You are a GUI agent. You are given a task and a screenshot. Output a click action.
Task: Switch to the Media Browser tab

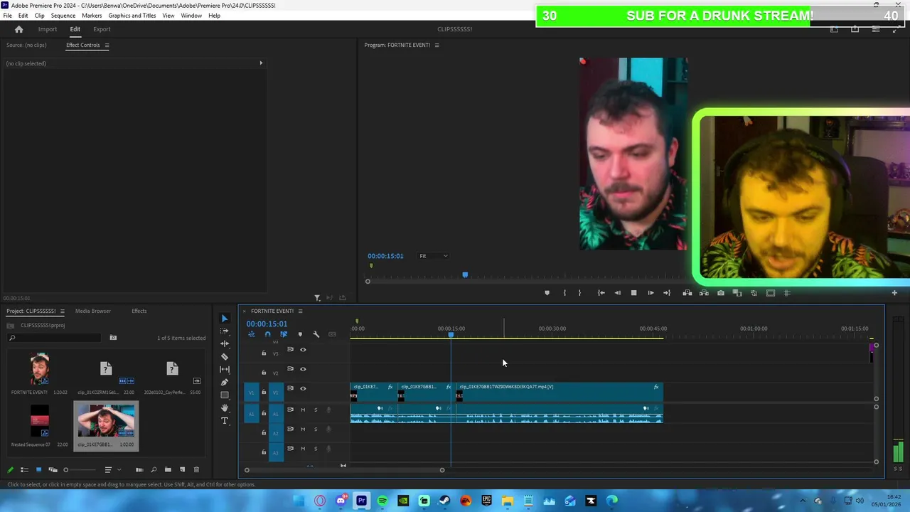93,311
